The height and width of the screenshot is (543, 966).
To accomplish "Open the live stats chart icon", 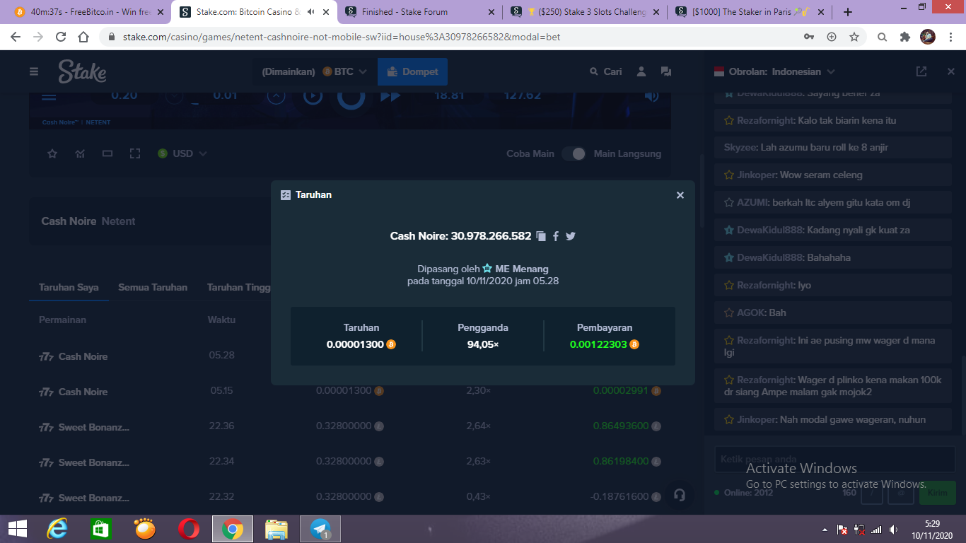I will tap(80, 153).
